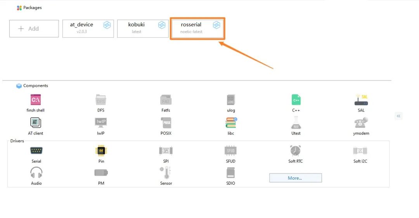
Task: Enable the Fatfs component icon
Action: tap(166, 100)
